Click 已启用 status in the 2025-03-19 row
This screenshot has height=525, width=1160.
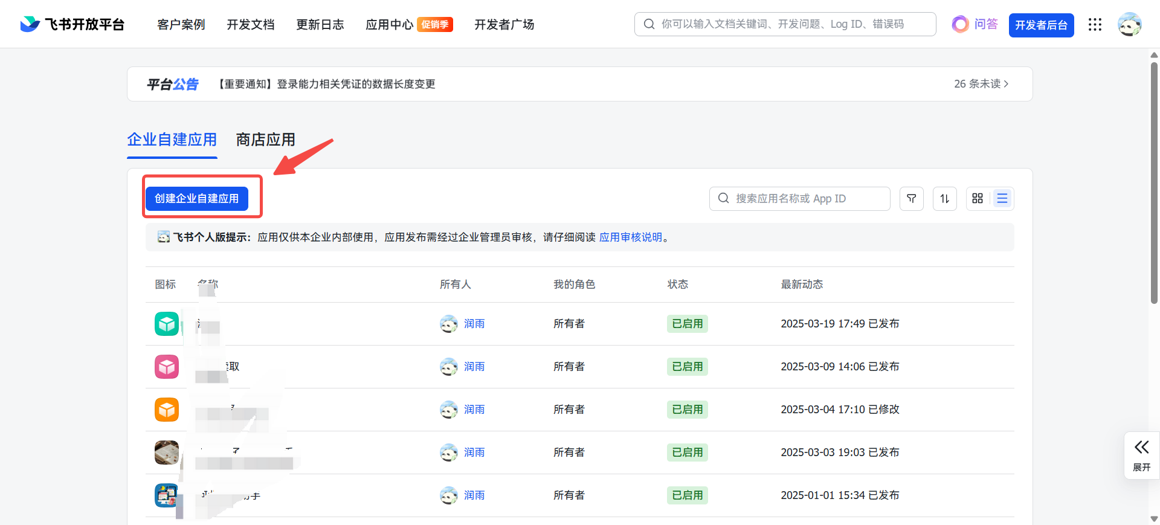688,324
